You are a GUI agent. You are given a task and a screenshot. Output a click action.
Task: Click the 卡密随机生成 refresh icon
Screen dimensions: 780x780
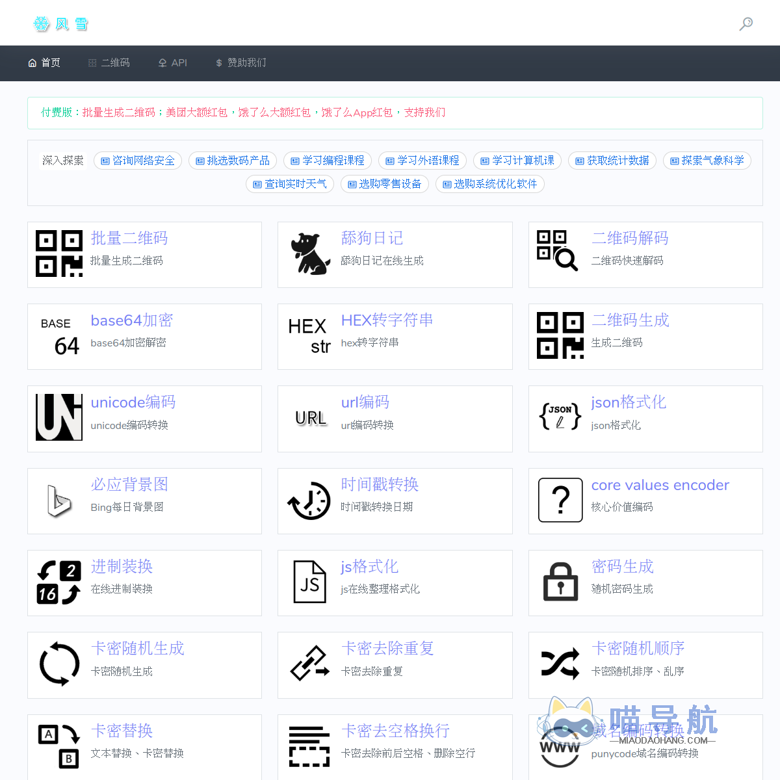click(x=59, y=664)
